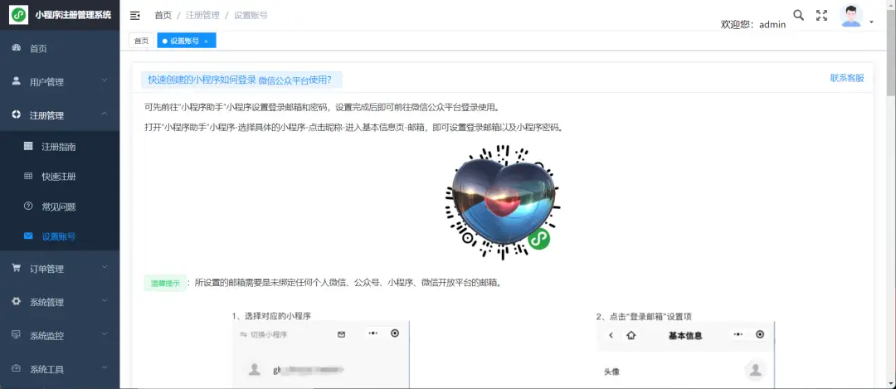Viewport: 896px width, 389px height.
Task: Open 快速注册 sidebar item
Action: (x=60, y=177)
